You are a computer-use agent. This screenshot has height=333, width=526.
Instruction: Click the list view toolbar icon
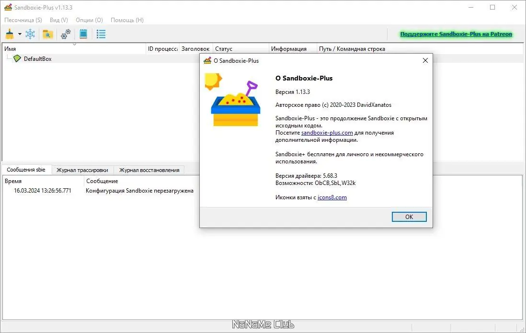[x=101, y=34]
